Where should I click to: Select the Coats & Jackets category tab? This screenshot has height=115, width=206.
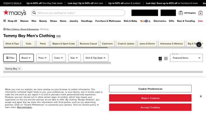(x=126, y=44)
